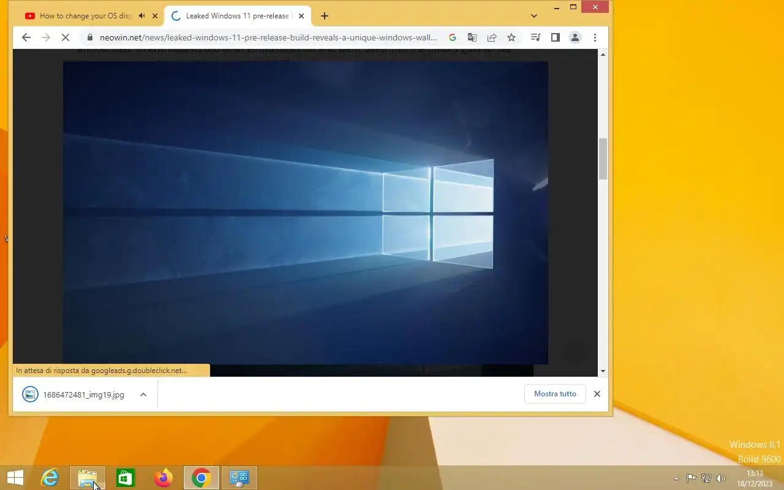Viewport: 784px width, 490px height.
Task: Click the neowin.net address bar URL
Action: 268,37
